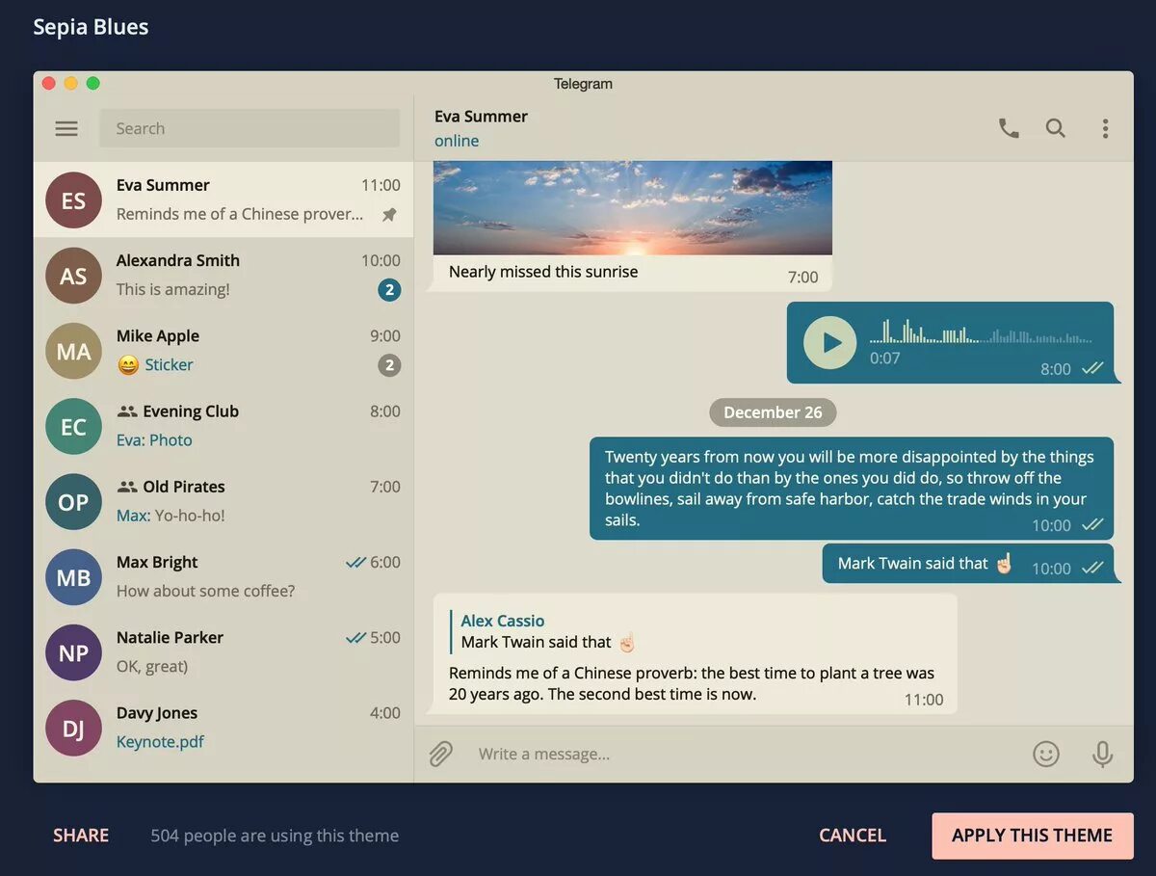The image size is (1156, 876).
Task: Open the sunrise photo
Action: tap(632, 207)
